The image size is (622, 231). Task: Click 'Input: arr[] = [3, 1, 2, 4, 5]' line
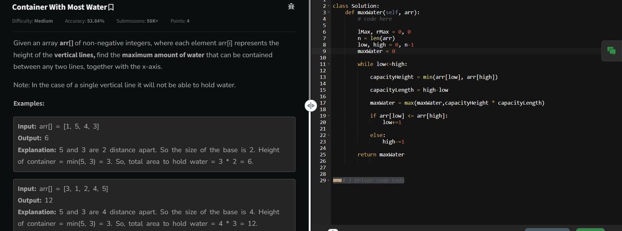click(x=63, y=189)
